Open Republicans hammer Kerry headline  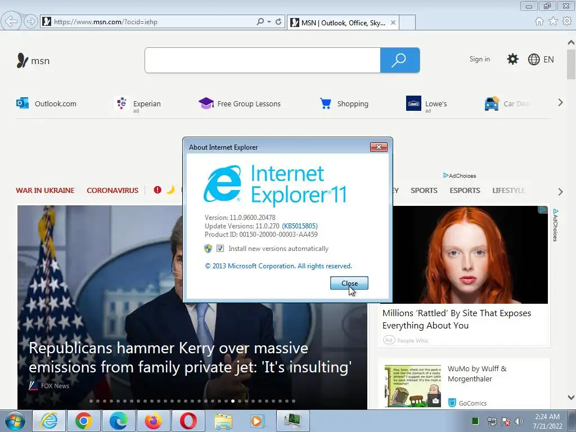coord(190,357)
